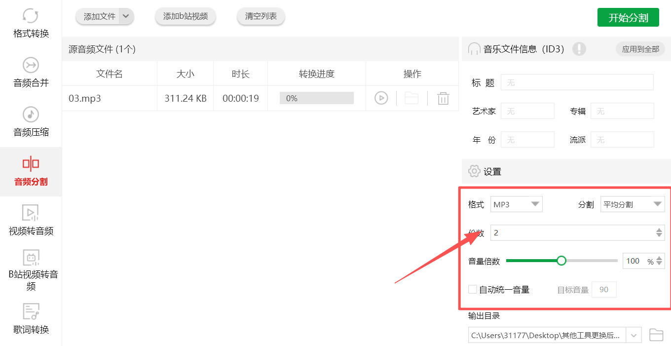Viewport: 671px width, 346px height.
Task: Click the ID3 info warning icon
Action: pos(579,49)
